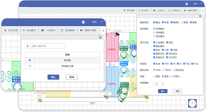Click 摄像头画面 camera icon in front window
Screen dimensions: 206x112
[x=81, y=30]
